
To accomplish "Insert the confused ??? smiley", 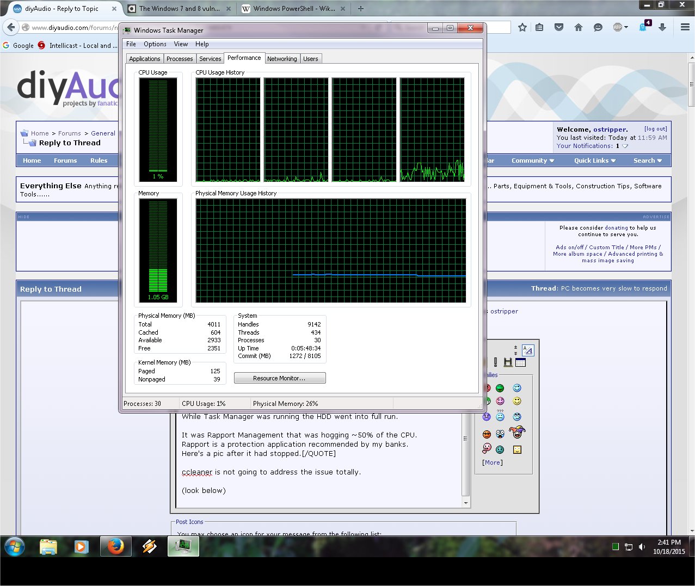I will 500,416.
